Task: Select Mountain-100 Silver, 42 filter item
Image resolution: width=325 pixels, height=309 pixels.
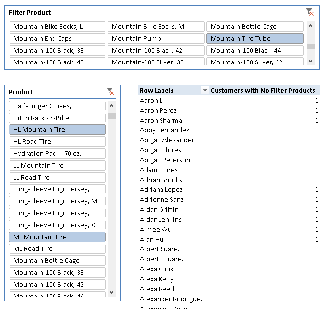Action: 255,62
